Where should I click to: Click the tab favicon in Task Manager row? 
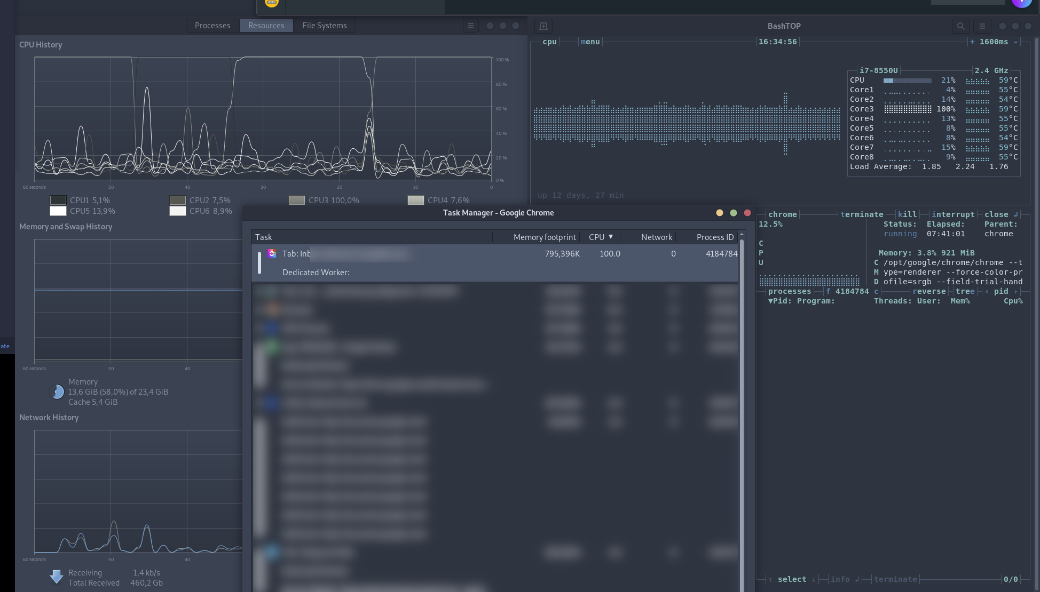point(272,253)
